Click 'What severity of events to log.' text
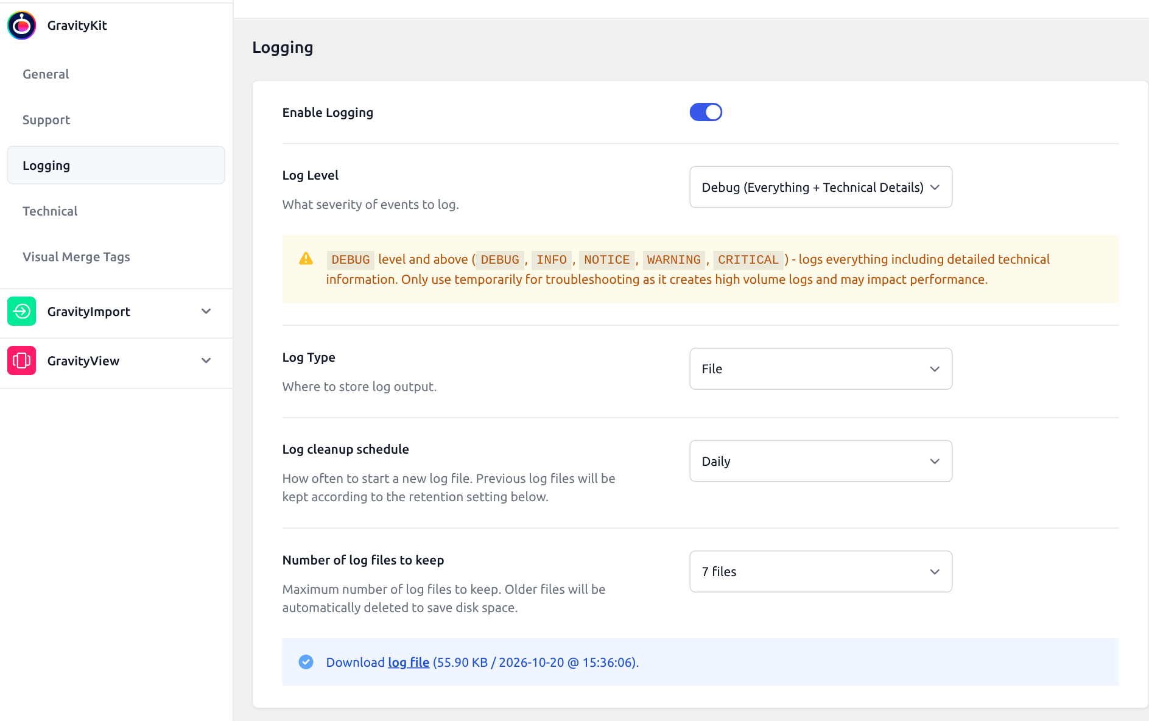Screen dimensions: 1149x721 pos(371,205)
